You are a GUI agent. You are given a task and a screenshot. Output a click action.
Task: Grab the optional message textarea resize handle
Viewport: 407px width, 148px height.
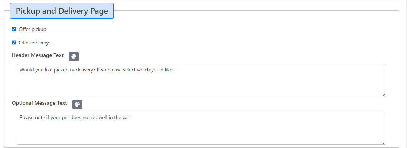384,142
